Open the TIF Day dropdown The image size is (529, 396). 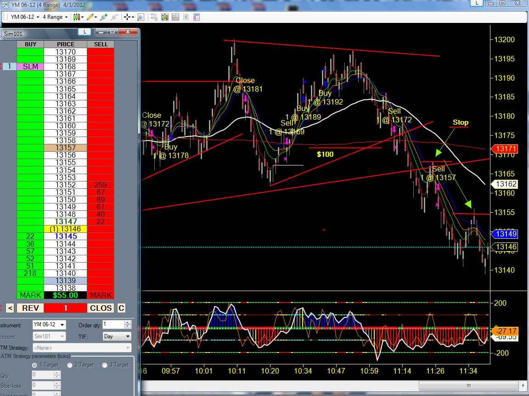click(117, 336)
